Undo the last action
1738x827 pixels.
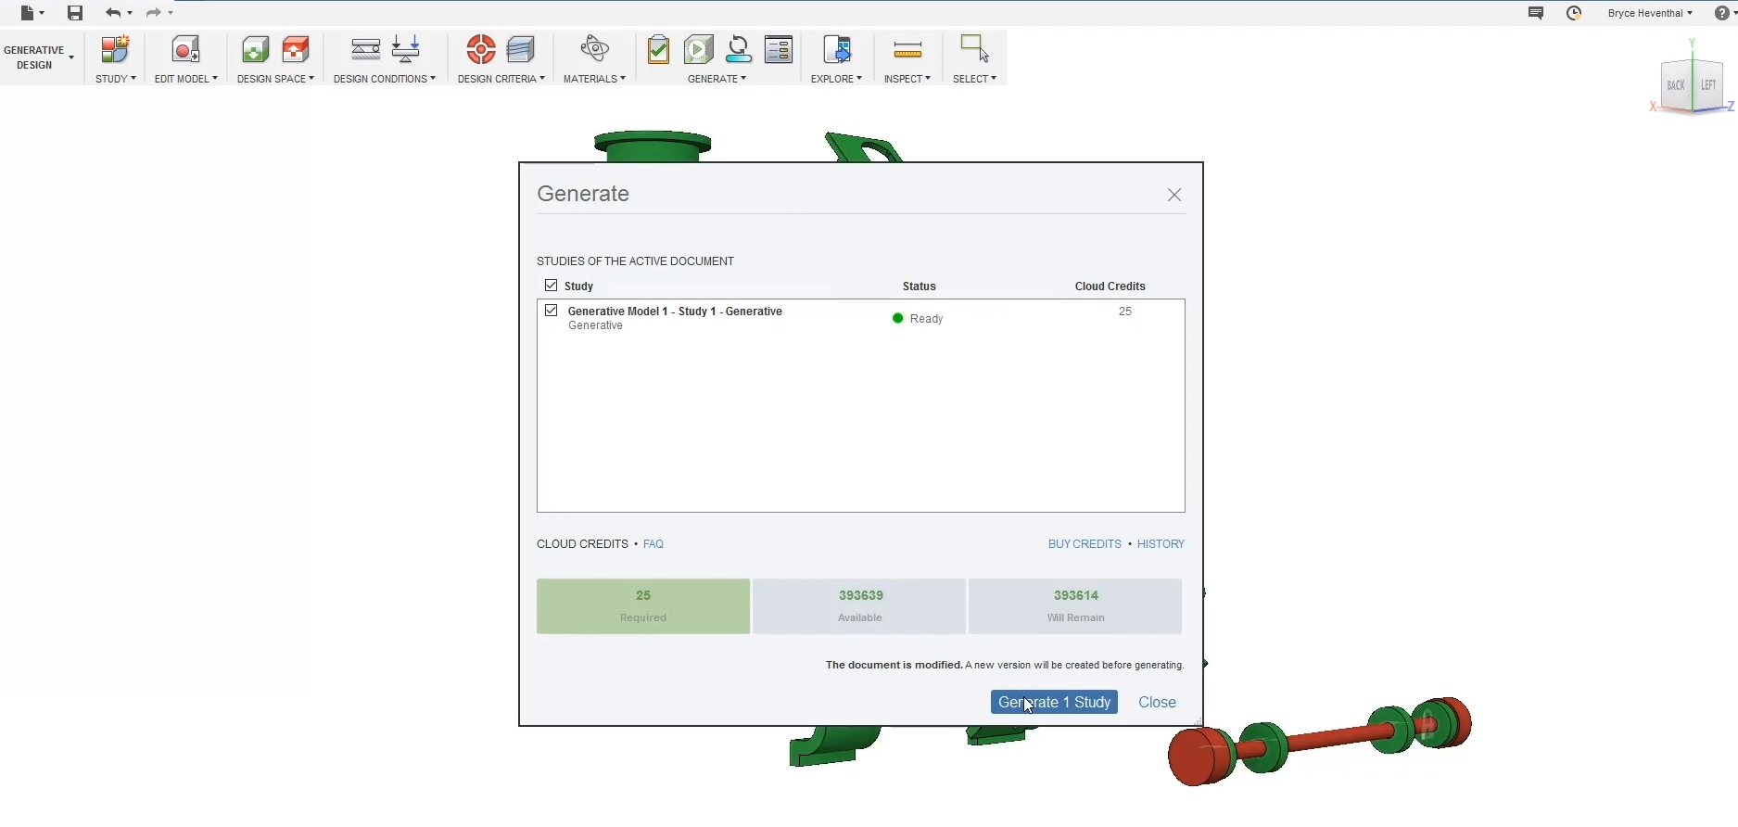click(x=112, y=13)
